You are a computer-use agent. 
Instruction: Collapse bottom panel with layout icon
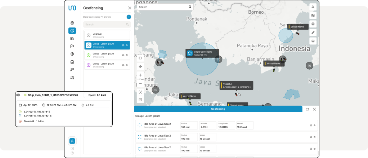click(x=308, y=109)
